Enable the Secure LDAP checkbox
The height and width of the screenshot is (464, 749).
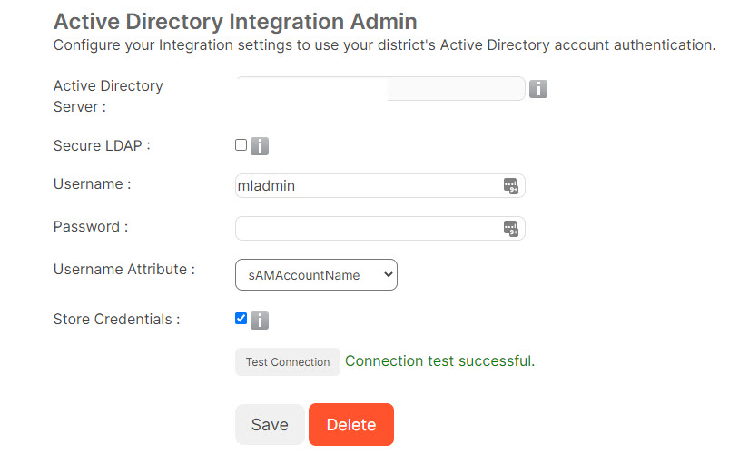(241, 144)
